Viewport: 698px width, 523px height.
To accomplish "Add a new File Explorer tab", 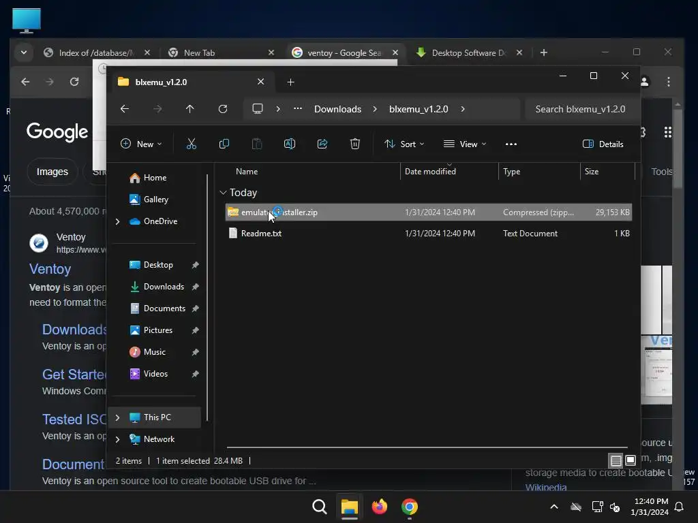I will click(290, 82).
